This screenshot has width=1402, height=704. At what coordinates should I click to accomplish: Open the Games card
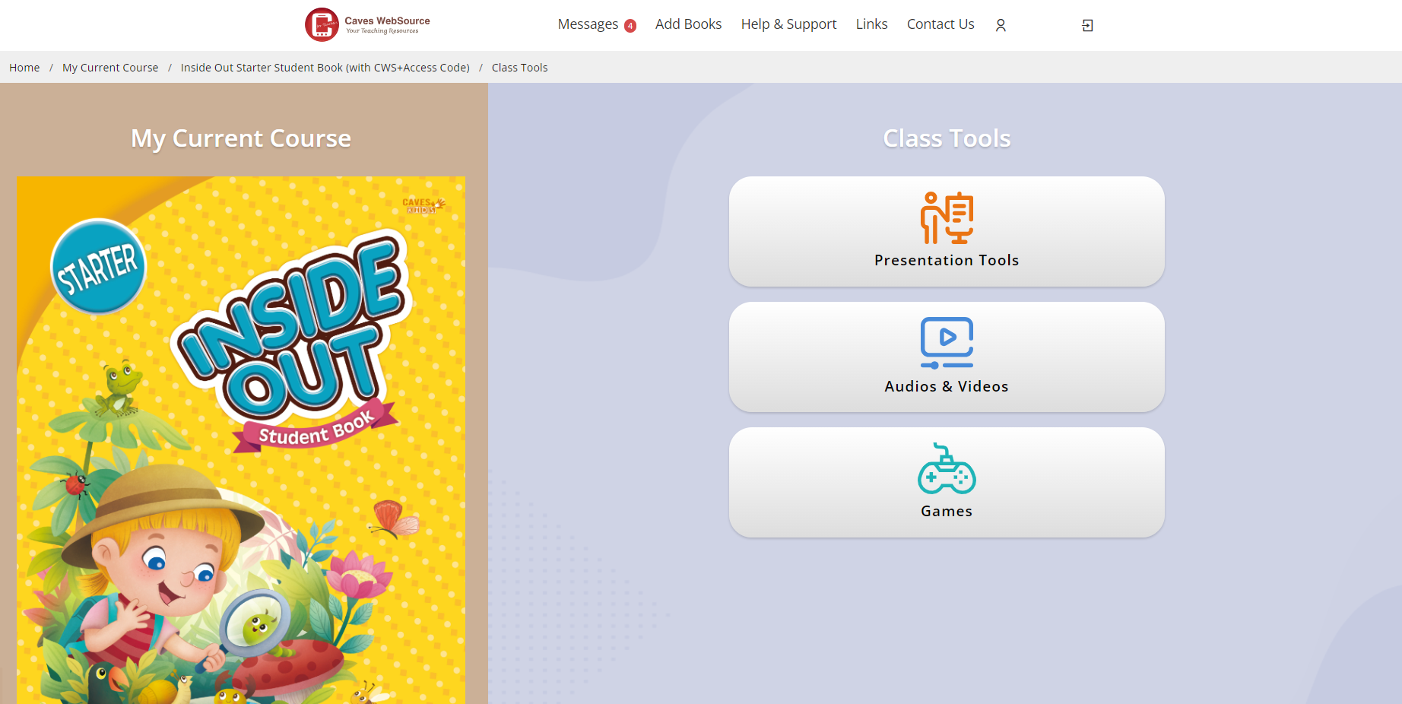(947, 483)
